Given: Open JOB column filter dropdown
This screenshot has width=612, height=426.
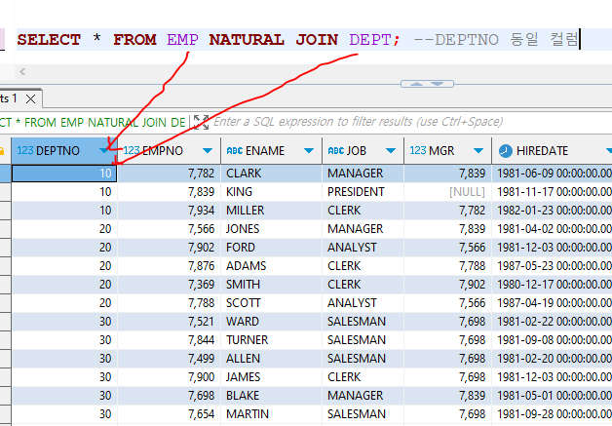Looking at the screenshot, I should [391, 151].
